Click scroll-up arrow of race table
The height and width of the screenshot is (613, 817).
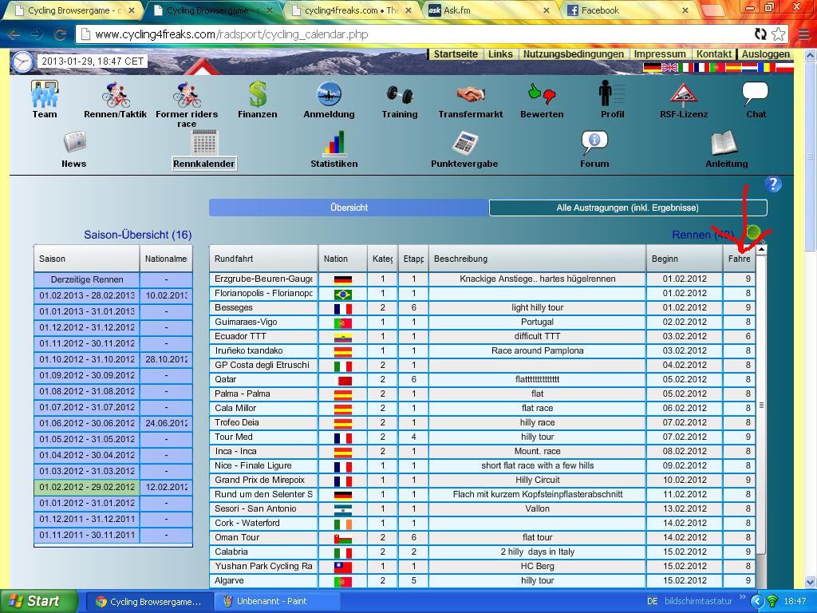[x=761, y=250]
